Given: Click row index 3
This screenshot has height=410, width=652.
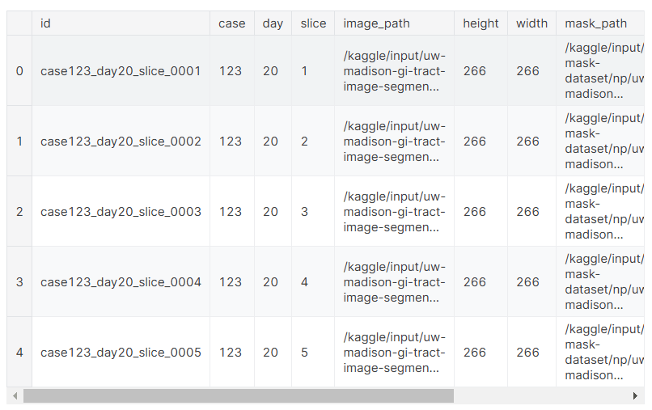Looking at the screenshot, I should pyautogui.click(x=19, y=282).
